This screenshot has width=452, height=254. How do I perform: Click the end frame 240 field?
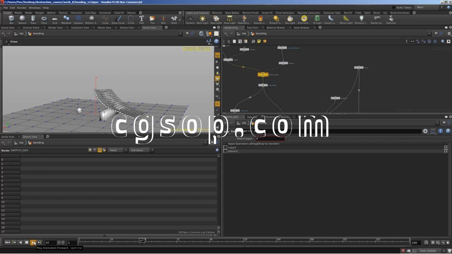click(x=416, y=243)
